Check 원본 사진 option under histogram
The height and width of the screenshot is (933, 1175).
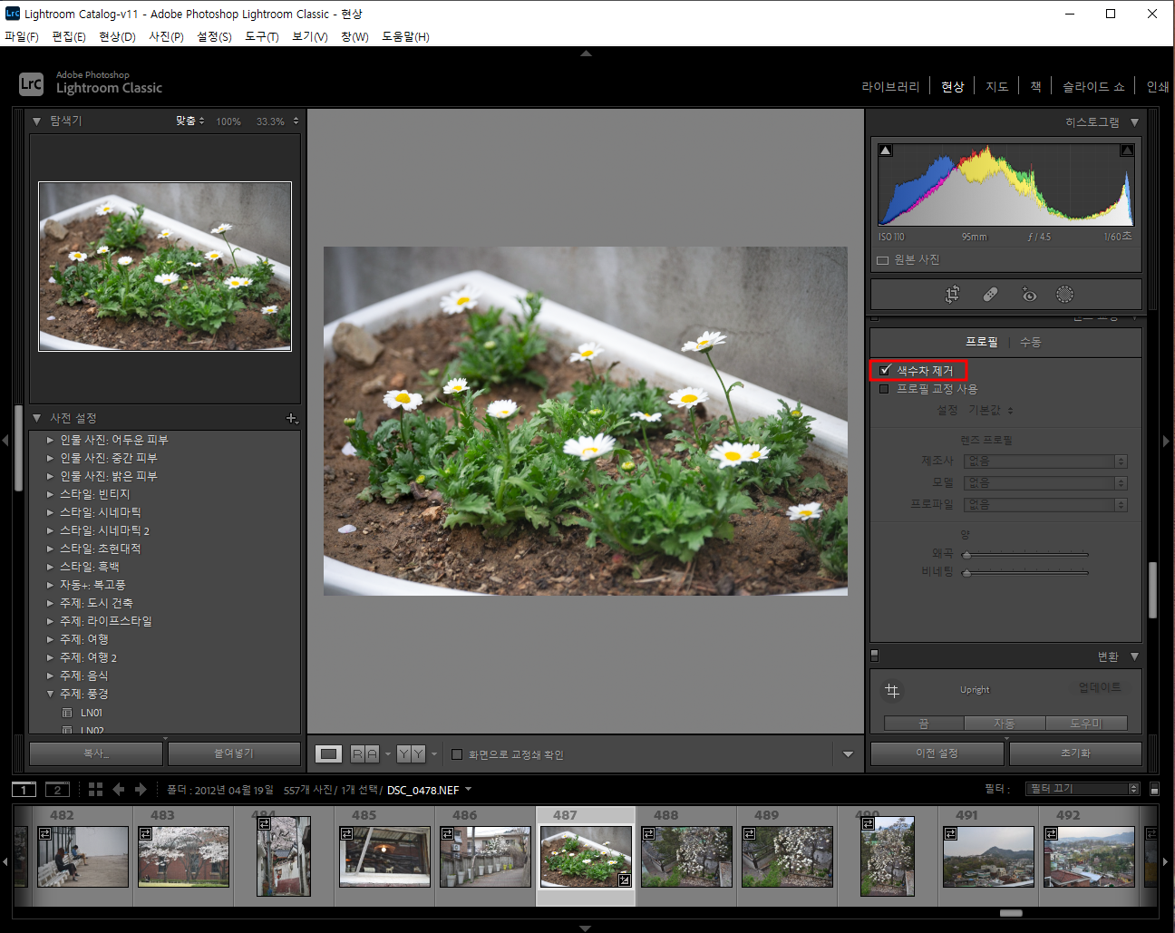point(882,260)
